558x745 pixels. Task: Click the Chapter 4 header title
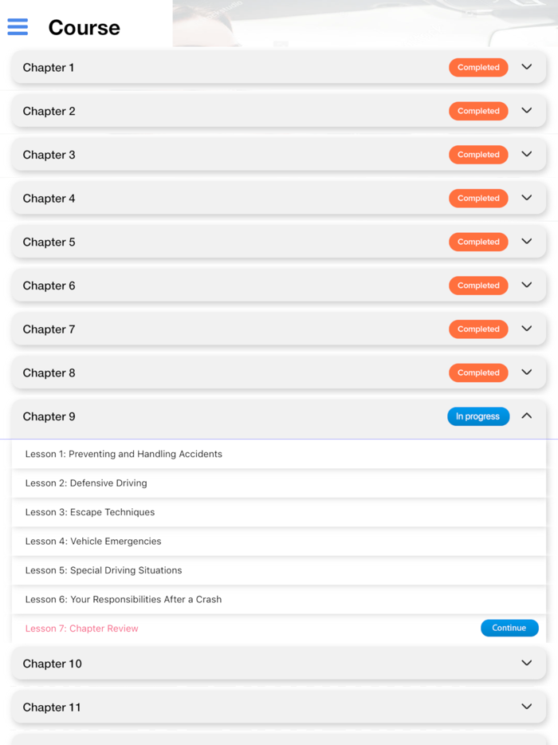tap(49, 199)
